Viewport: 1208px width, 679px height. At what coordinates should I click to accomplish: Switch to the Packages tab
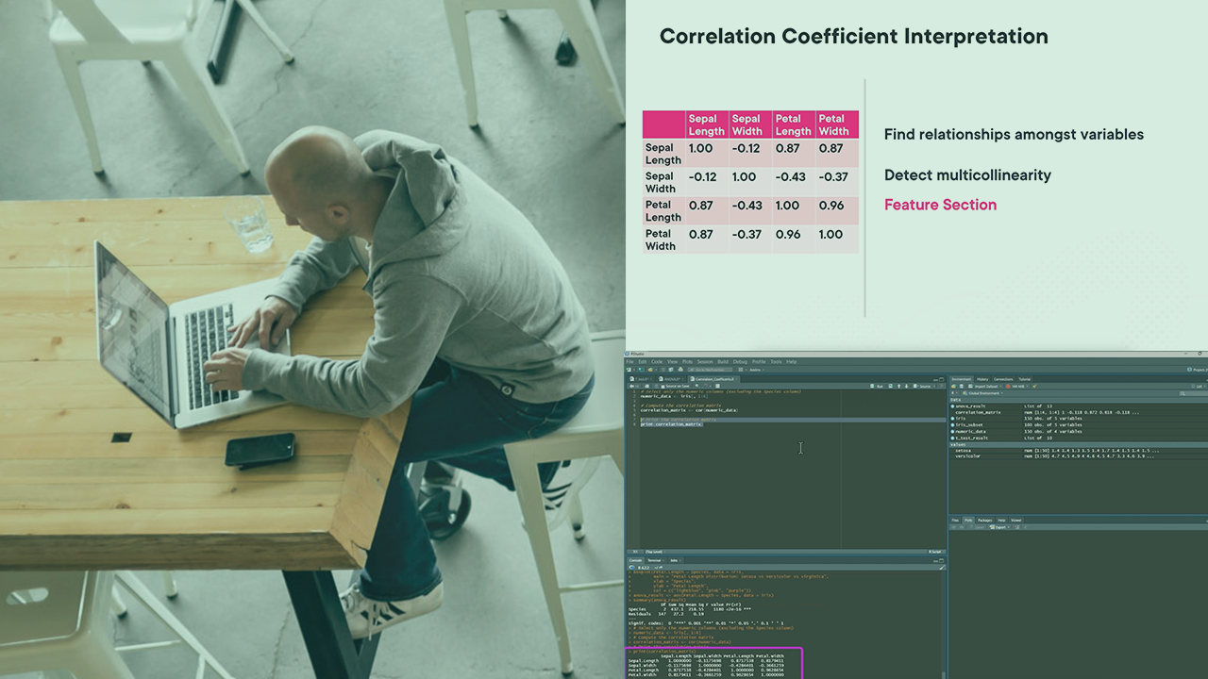(984, 520)
